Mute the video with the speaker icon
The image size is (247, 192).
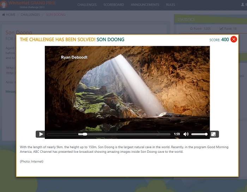[186, 134]
